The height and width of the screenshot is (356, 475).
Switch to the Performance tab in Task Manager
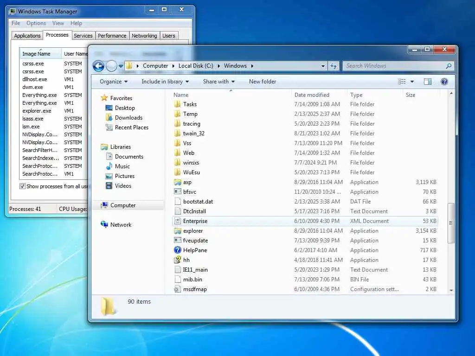(x=112, y=36)
